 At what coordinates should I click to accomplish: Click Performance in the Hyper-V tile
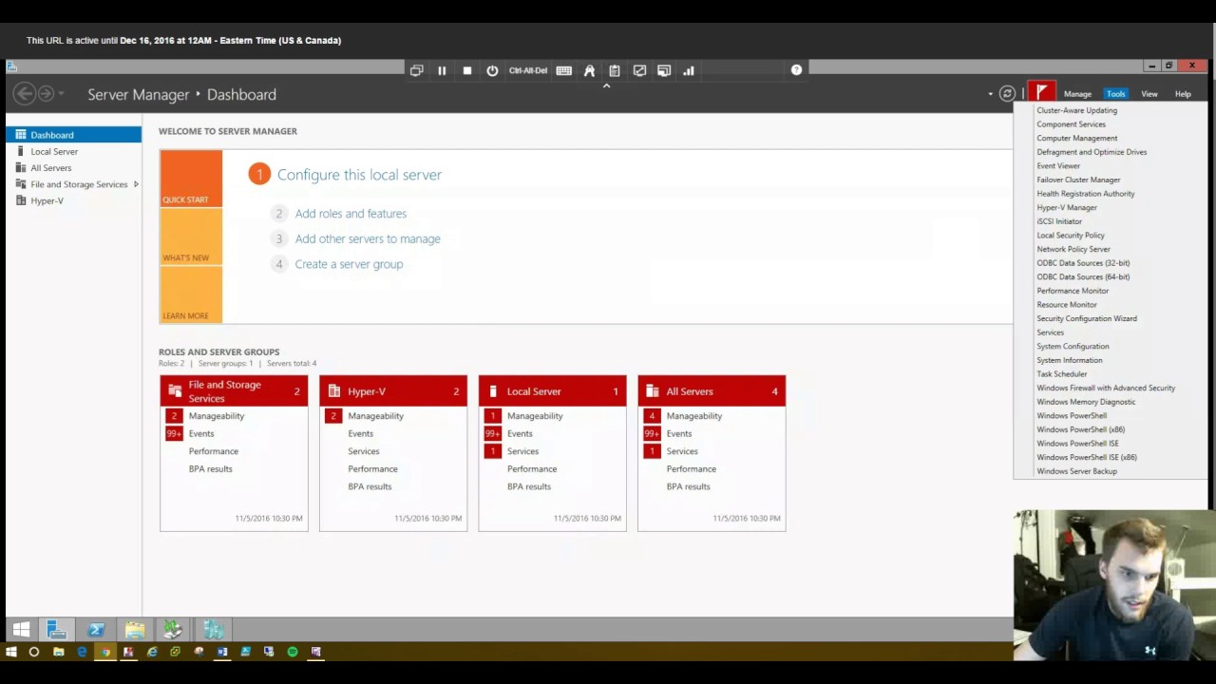pos(372,469)
